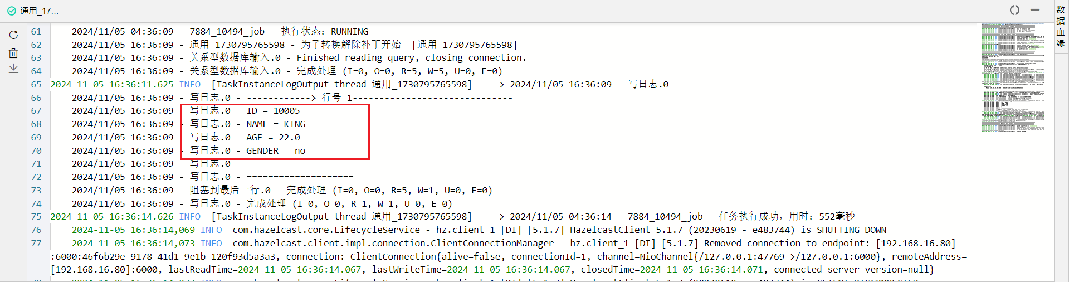Click line number 61 in the gutter
The width and height of the screenshot is (1069, 282).
(x=36, y=32)
